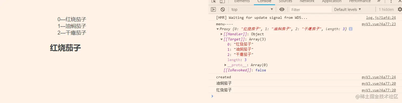Click the length: 3 property row

[x=237, y=60]
